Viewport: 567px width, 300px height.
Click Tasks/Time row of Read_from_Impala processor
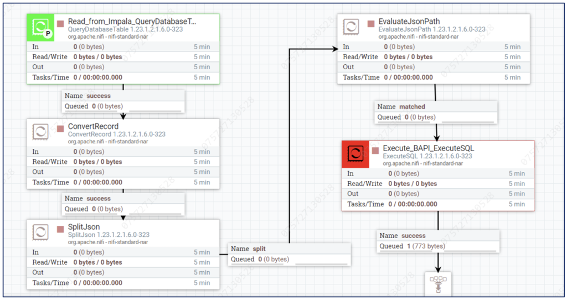123,77
